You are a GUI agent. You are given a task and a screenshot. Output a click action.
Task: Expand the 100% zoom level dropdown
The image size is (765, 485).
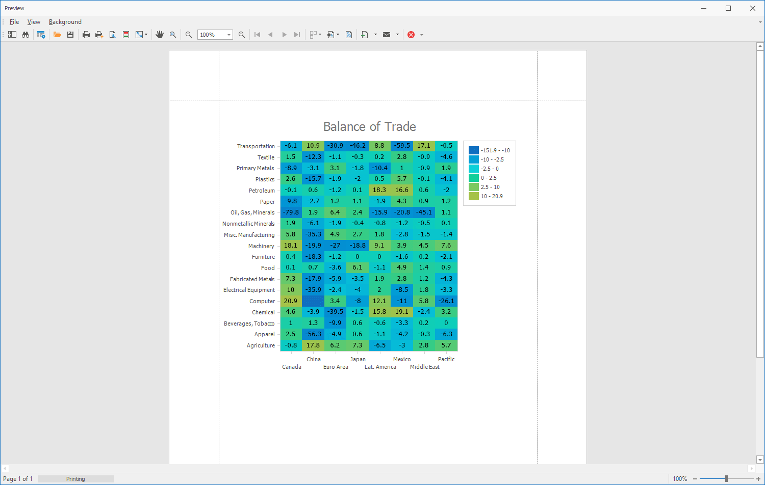(229, 35)
